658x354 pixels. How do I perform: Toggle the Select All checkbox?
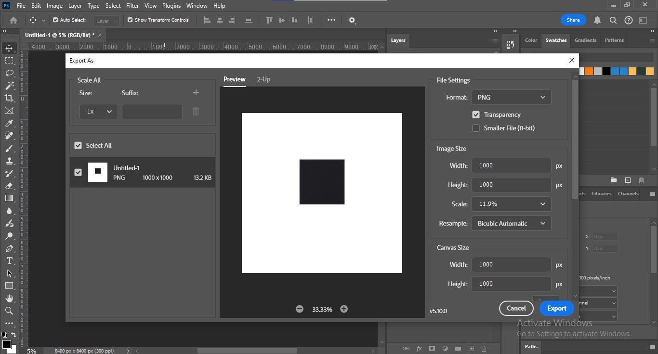tap(78, 146)
